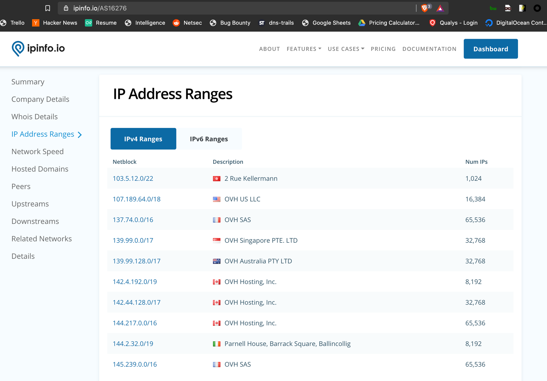Open netblock 103.5.12.0/22
Screen dimensions: 547x381
(133, 178)
